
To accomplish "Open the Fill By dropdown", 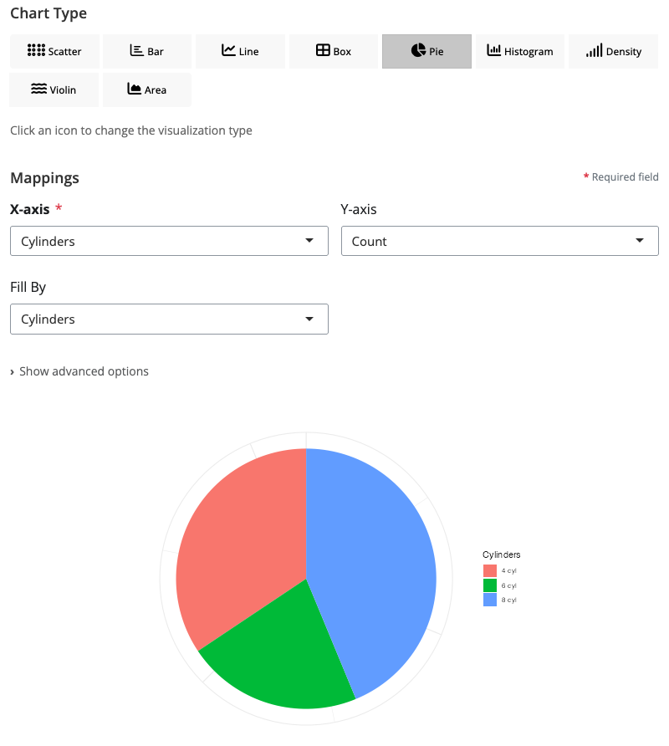I will (x=169, y=319).
